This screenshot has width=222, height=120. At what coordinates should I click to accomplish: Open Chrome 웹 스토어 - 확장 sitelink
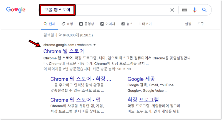point(81,79)
